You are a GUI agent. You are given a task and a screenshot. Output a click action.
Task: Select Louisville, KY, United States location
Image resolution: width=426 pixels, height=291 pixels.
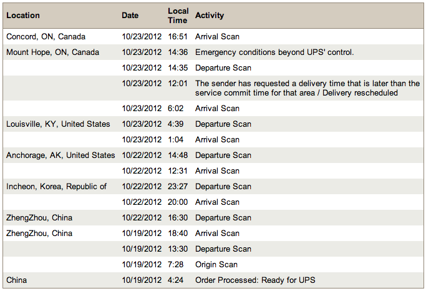pos(58,124)
